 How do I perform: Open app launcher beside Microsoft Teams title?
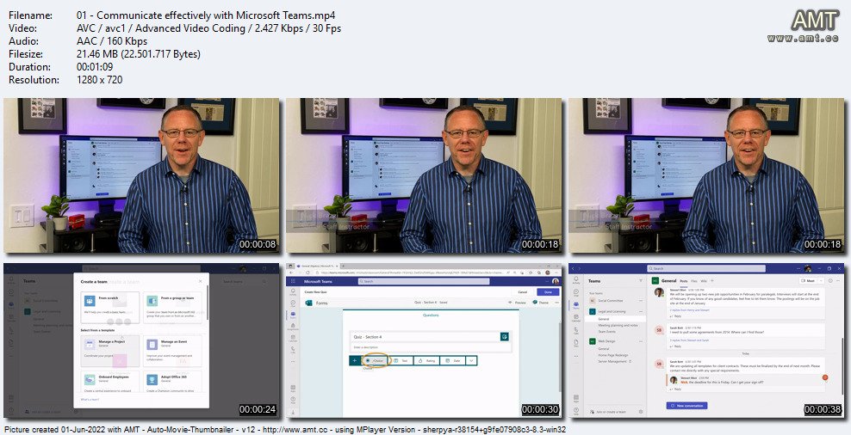(x=293, y=281)
